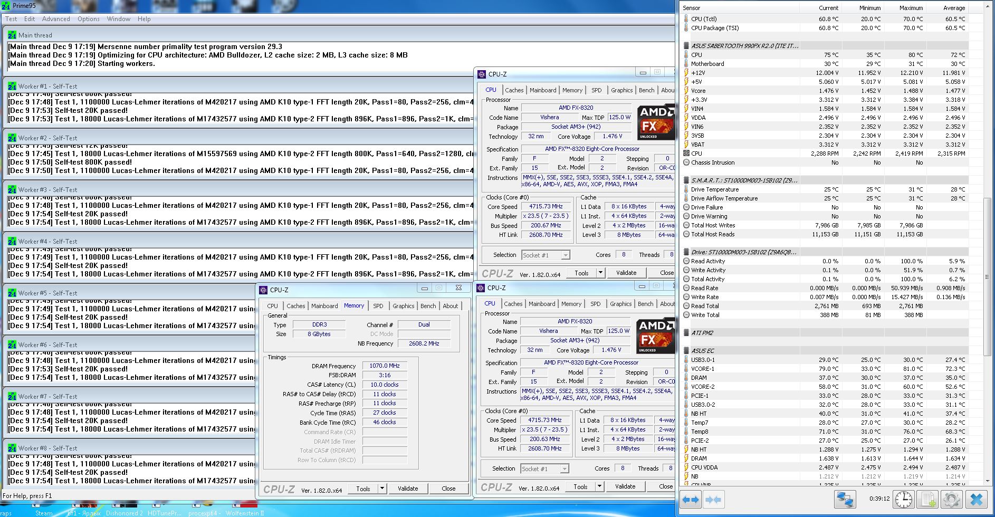The image size is (995, 517).
Task: Click the title icon of the CPU-Z Memory window
Action: click(263, 290)
